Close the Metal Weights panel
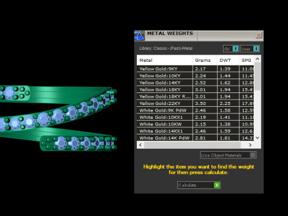This screenshot has width=288, height=216. (x=259, y=35)
